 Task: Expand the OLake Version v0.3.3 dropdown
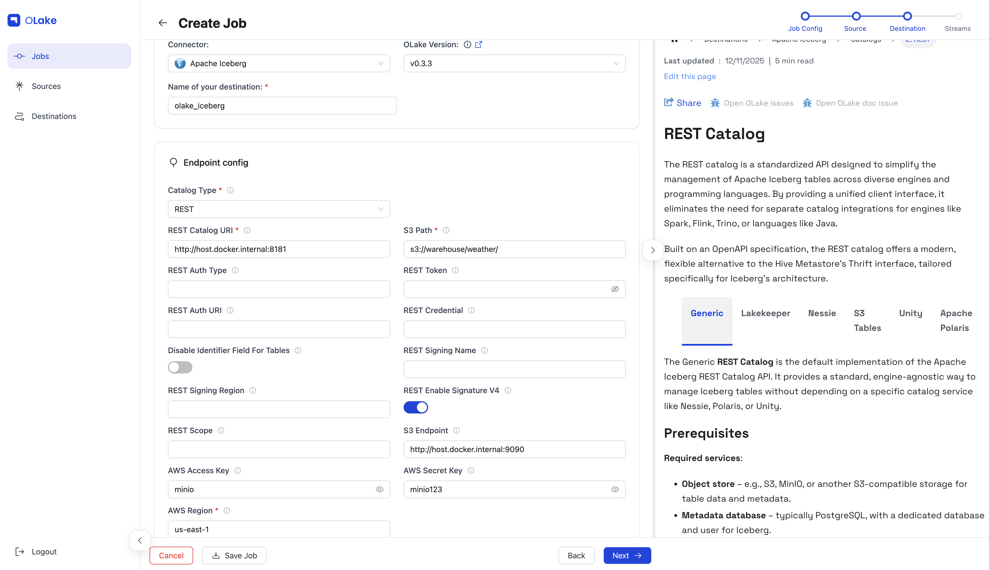[514, 63]
